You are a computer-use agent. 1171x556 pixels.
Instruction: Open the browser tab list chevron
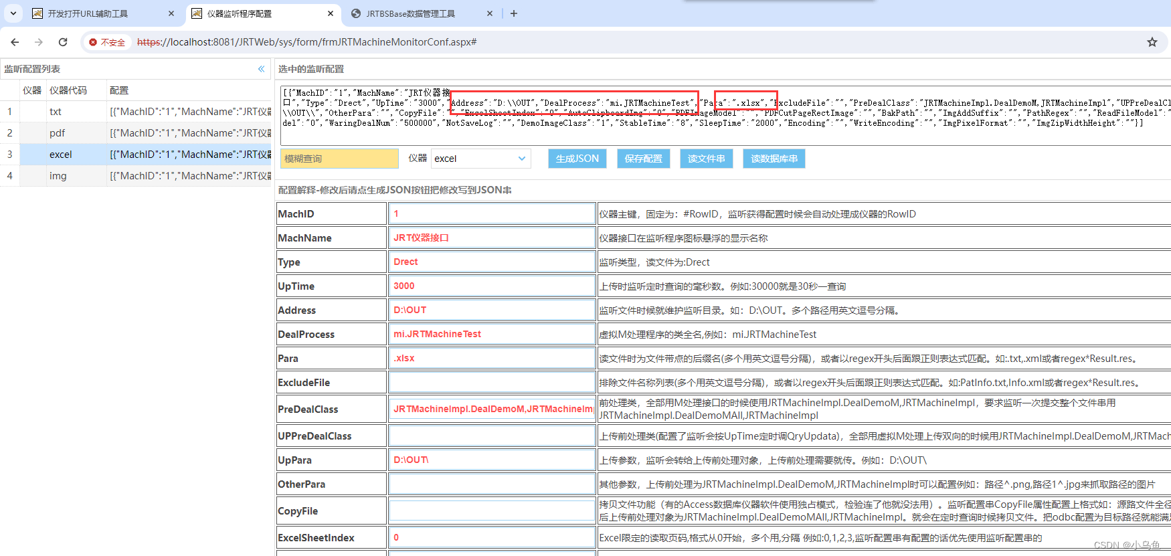point(13,13)
